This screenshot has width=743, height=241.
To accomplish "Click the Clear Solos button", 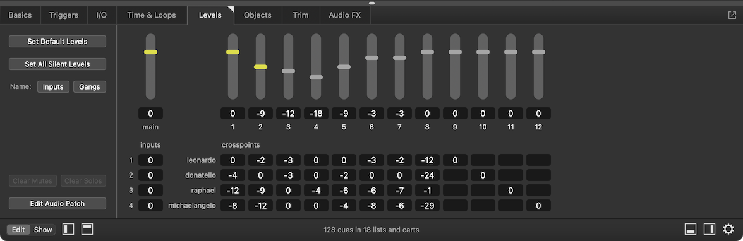I will pos(83,181).
